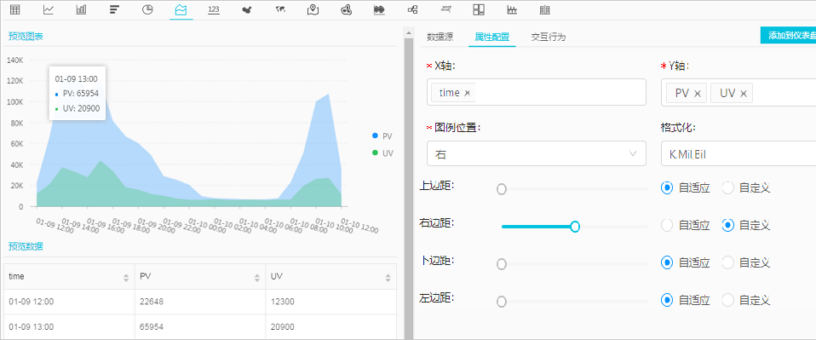Viewport: 816px width, 340px height.
Task: Click the panel divider between chart and settings
Action: point(409,182)
